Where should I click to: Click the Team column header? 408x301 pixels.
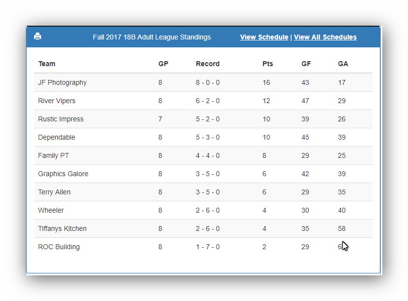[47, 64]
